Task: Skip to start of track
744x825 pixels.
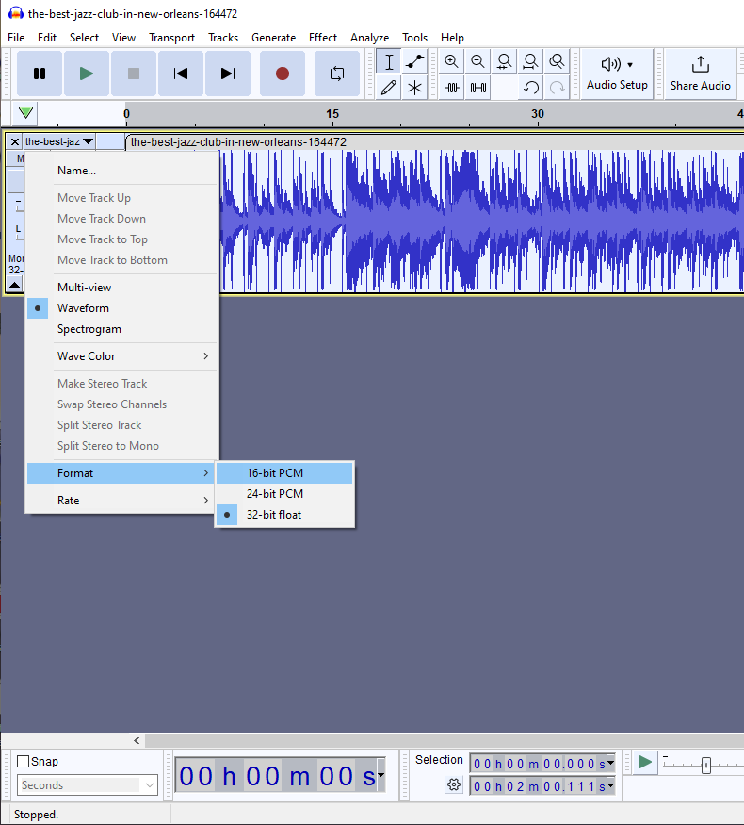Action: [181, 74]
